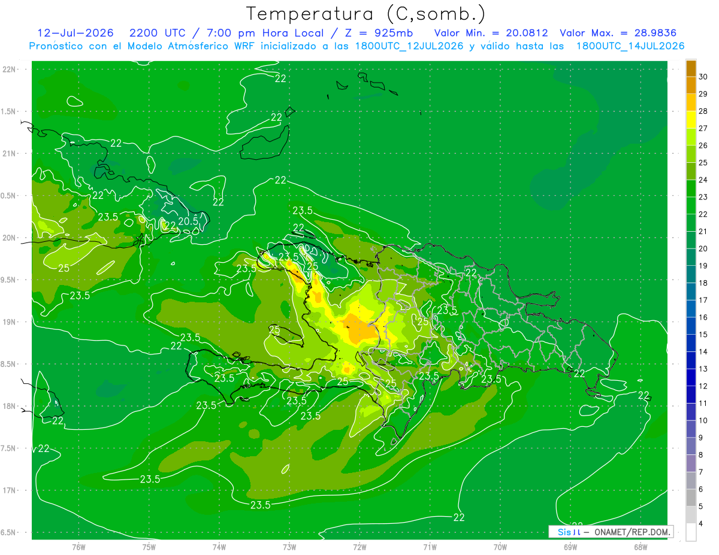Select the bright yellow swatch between 27 and 28

click(x=691, y=120)
